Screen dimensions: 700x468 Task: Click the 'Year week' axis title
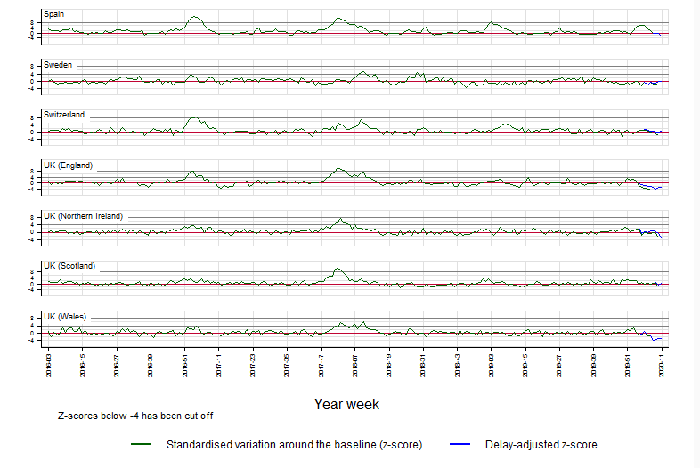click(x=346, y=404)
